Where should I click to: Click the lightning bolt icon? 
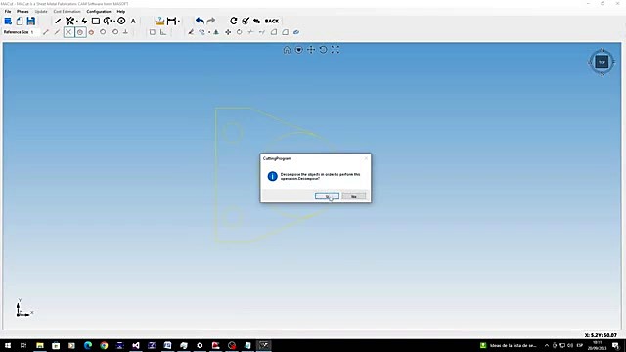pos(84,22)
